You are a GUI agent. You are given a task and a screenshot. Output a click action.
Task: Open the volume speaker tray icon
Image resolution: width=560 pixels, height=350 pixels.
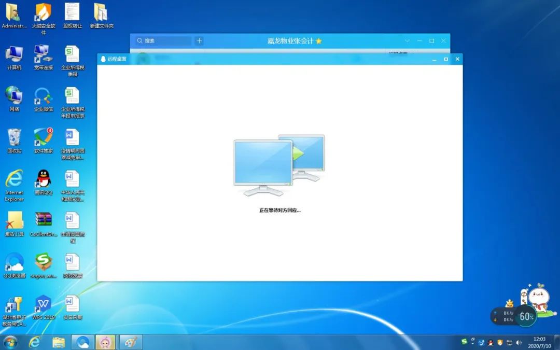(519, 343)
